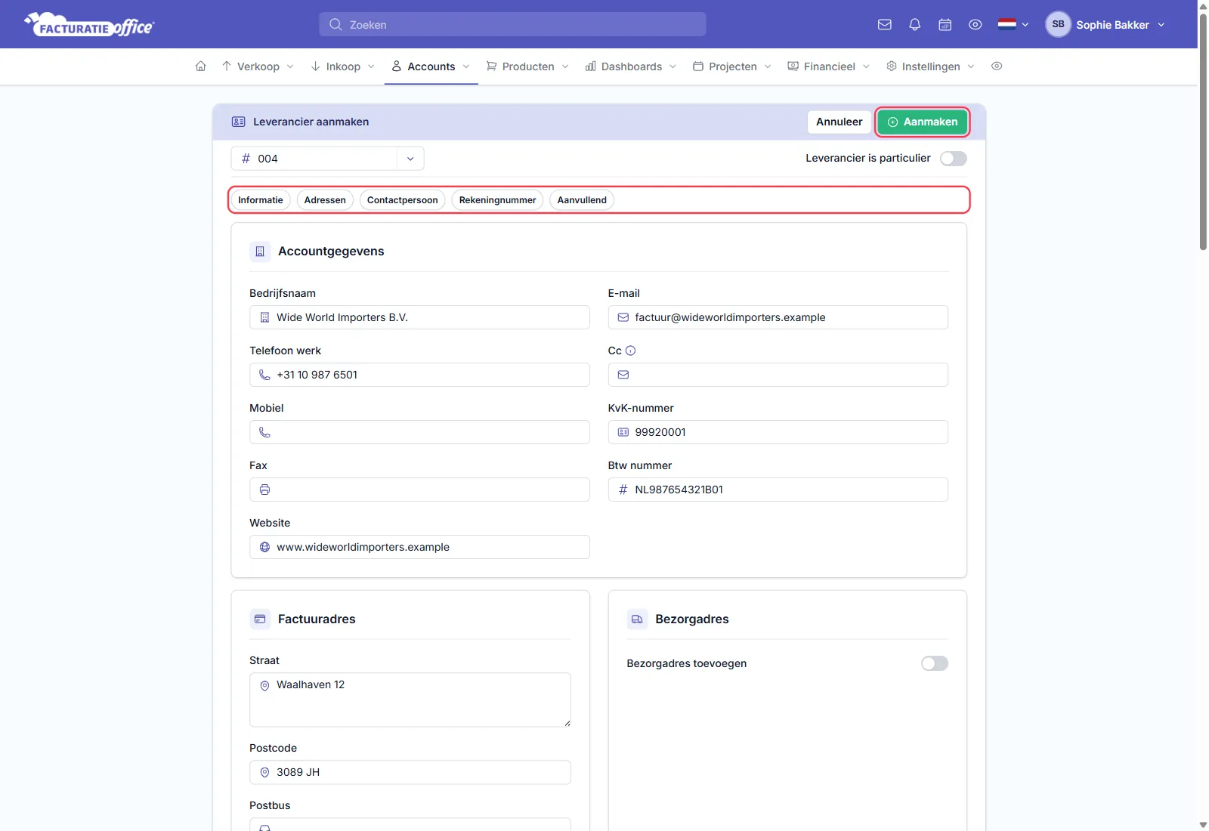Click the green Aanmaken button
The width and height of the screenshot is (1209, 831).
[x=922, y=122]
